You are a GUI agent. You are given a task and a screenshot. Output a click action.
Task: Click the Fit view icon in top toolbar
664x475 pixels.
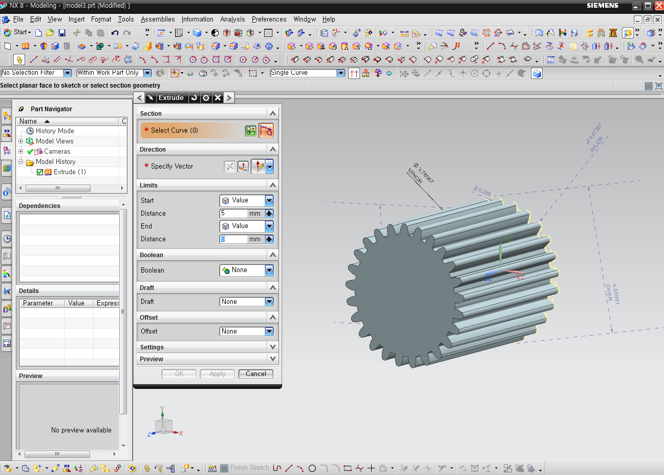pos(161,33)
